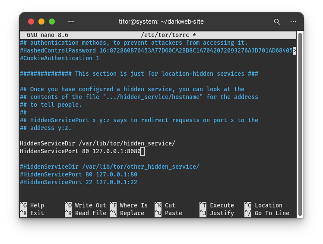Place cursor on HiddenServiceDir hidden_service line
Viewport: 323px width, 244px height.
[97, 143]
